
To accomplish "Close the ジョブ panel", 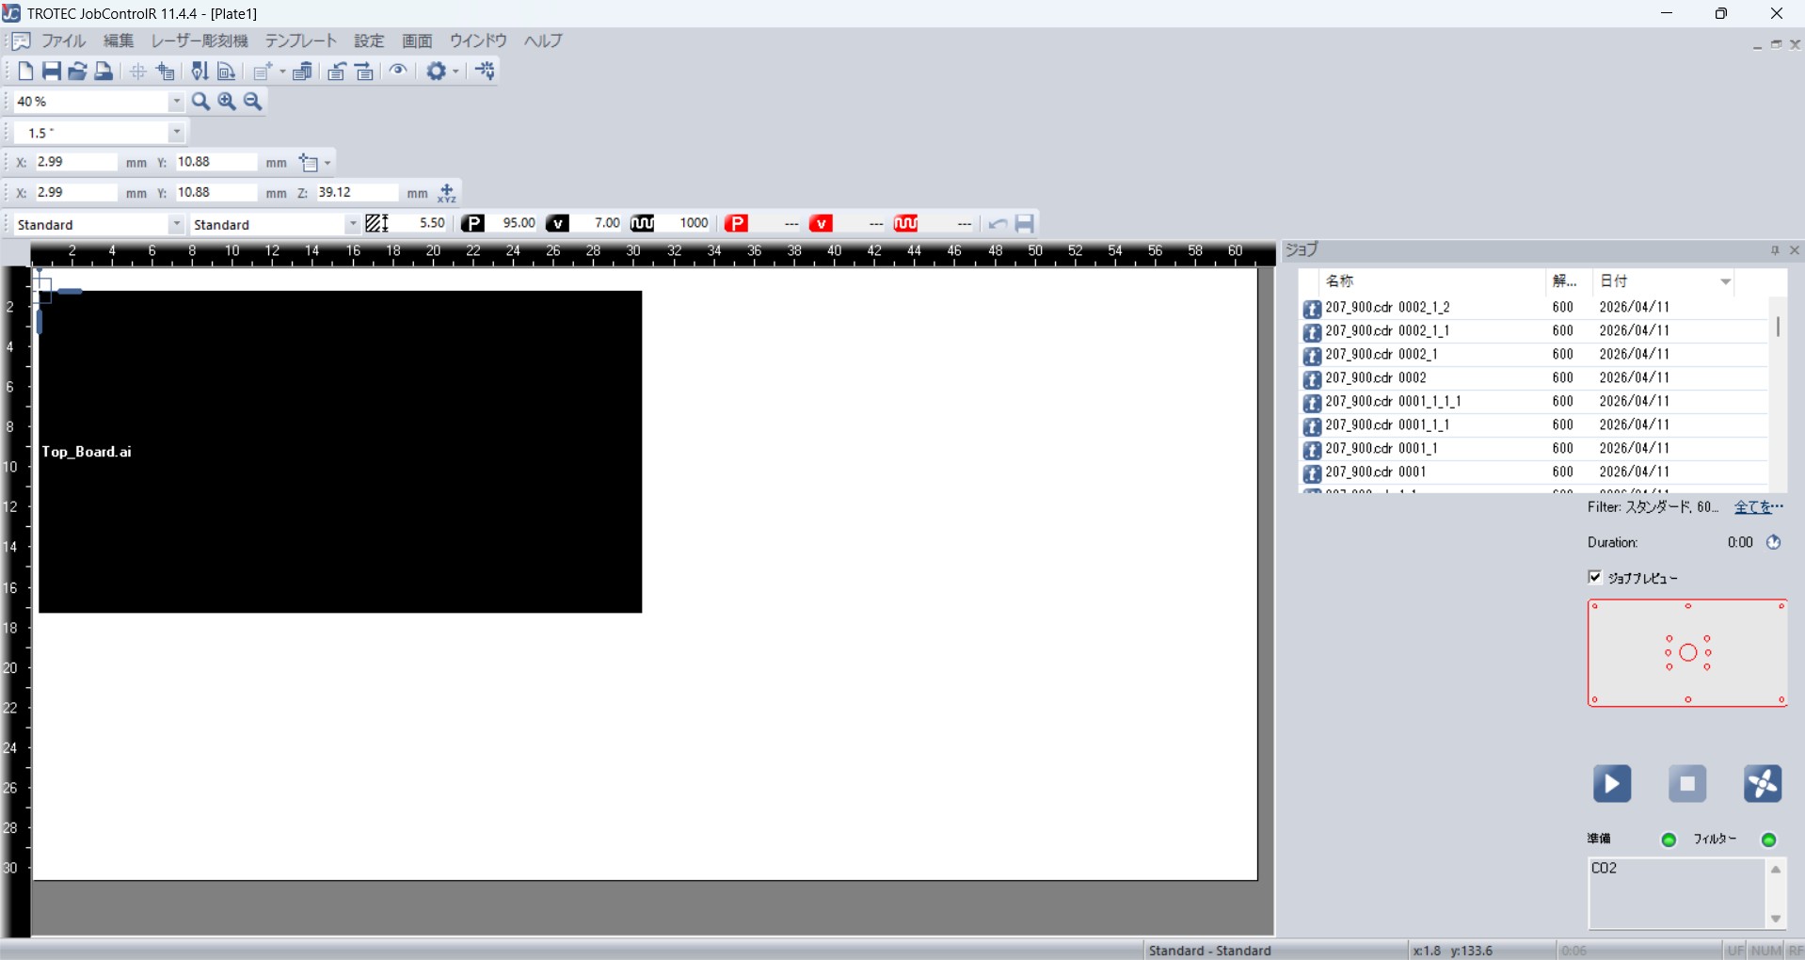I will [x=1795, y=250].
